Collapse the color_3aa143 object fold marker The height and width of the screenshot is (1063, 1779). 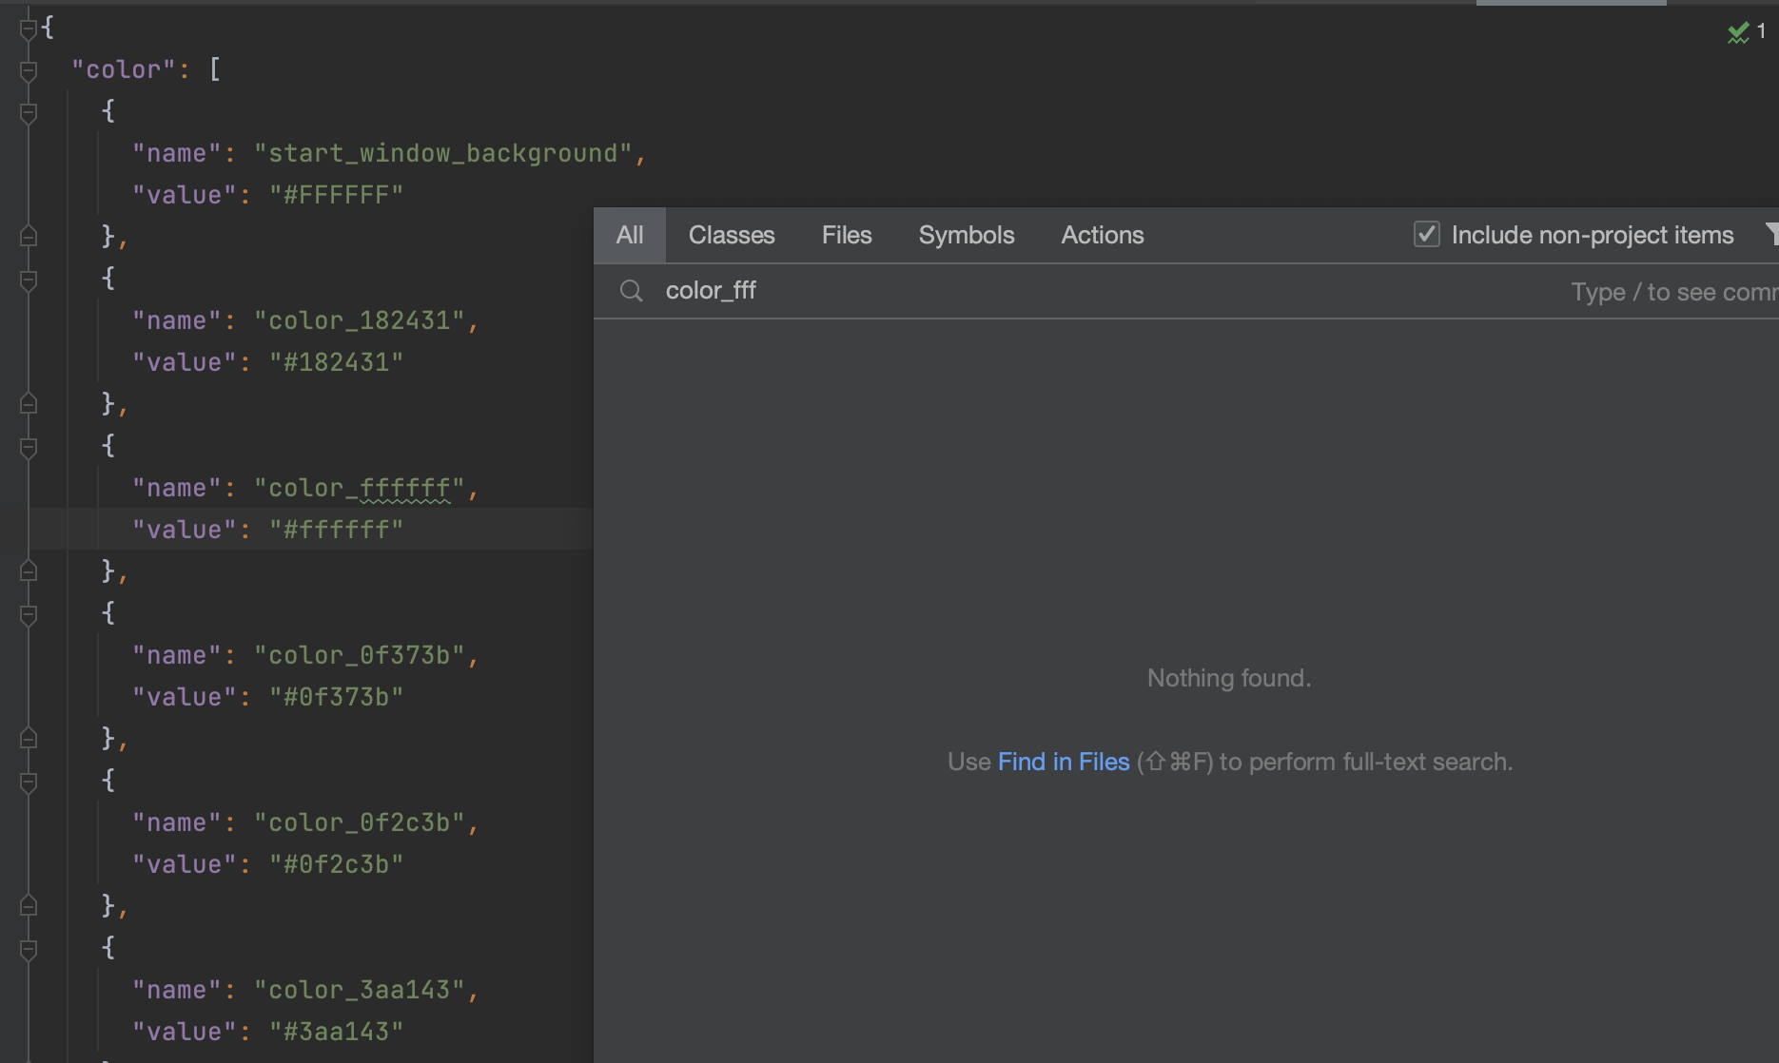(29, 949)
